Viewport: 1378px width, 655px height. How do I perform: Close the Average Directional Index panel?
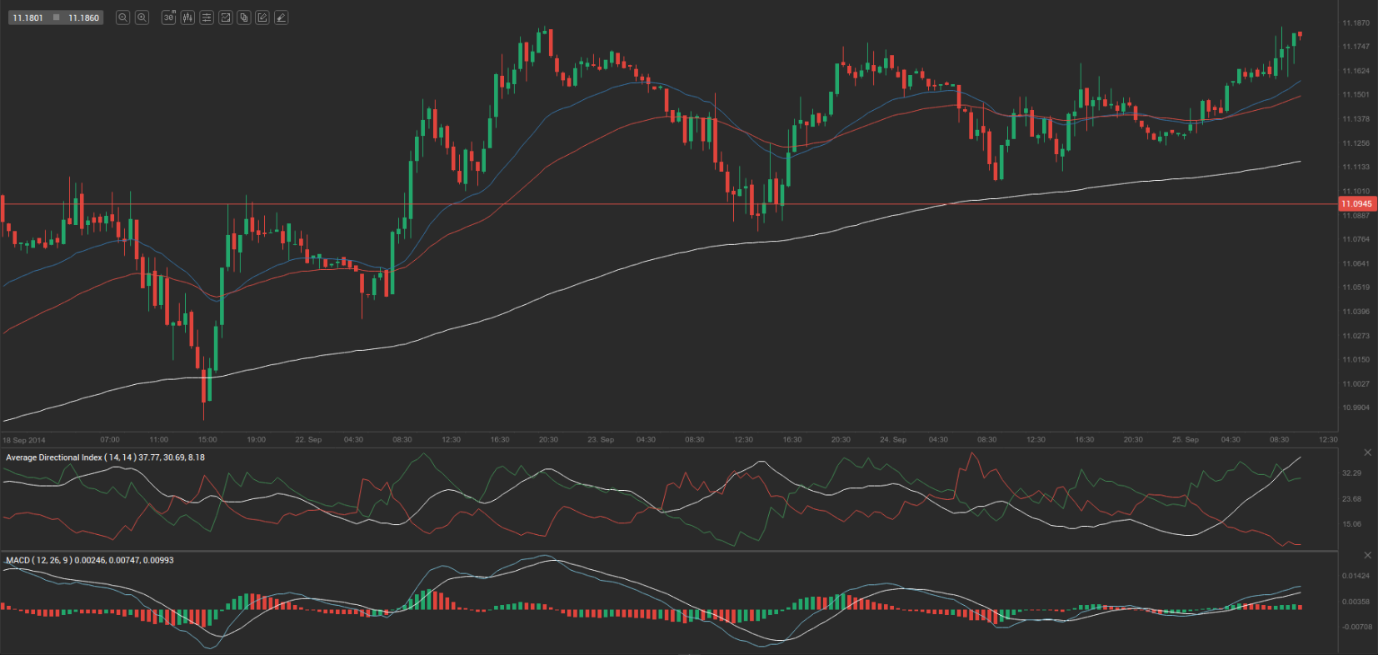coord(1367,452)
